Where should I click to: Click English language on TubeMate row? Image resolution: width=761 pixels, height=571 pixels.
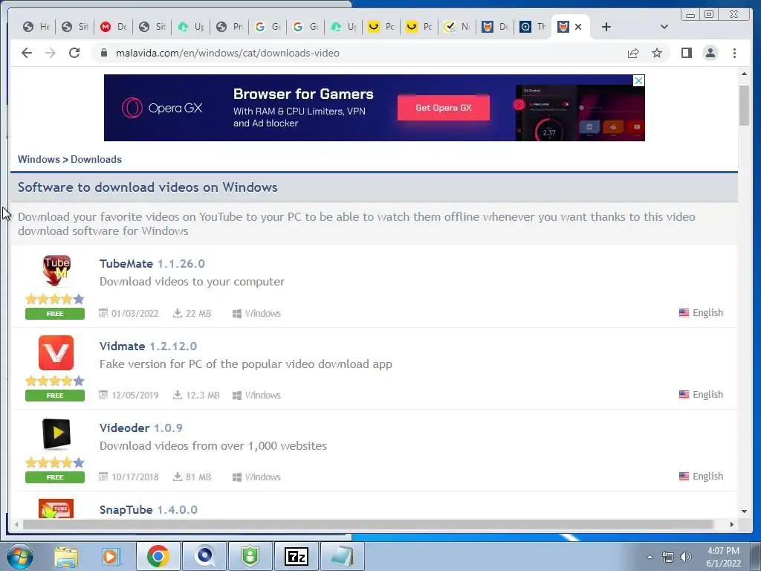click(701, 313)
